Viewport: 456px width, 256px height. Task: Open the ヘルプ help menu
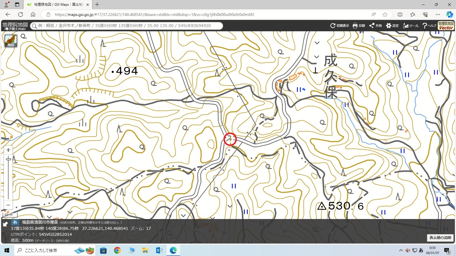point(429,26)
